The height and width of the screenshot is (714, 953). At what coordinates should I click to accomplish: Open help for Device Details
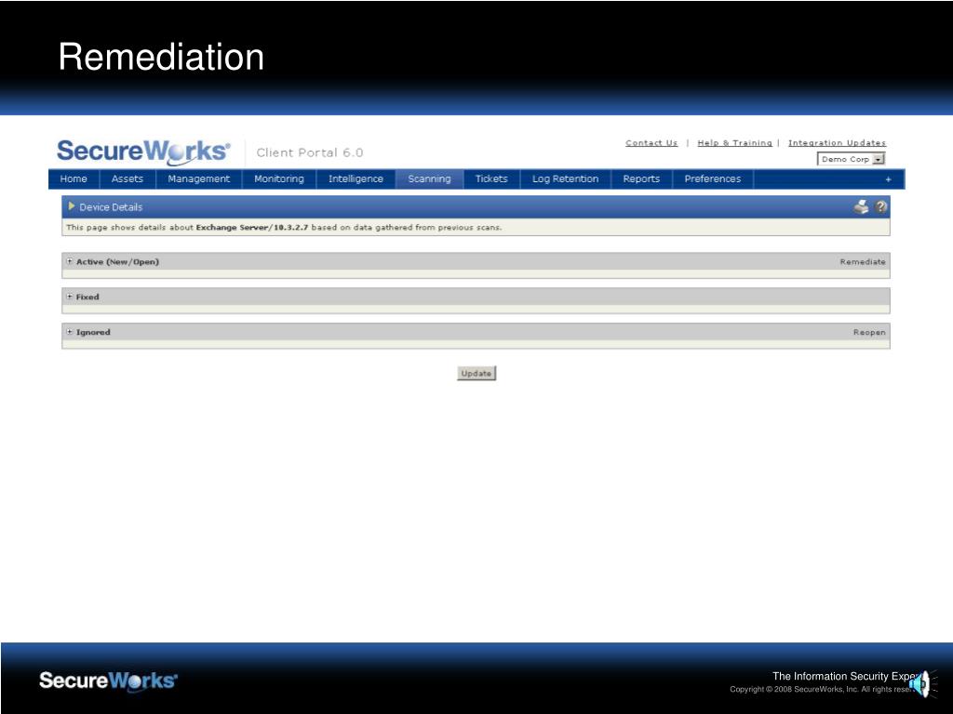click(880, 207)
